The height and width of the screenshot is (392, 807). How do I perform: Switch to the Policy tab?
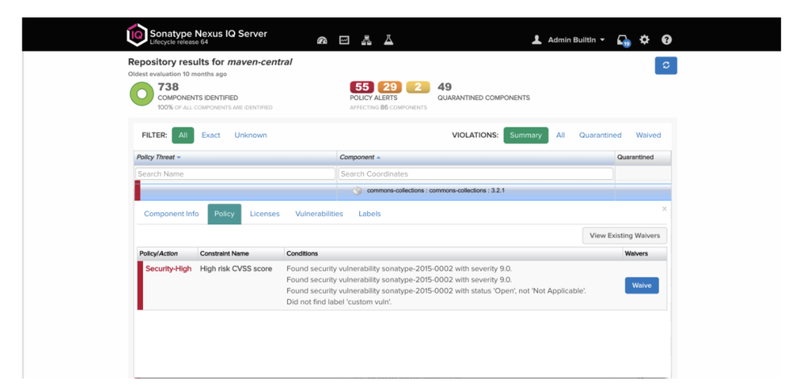coord(224,214)
